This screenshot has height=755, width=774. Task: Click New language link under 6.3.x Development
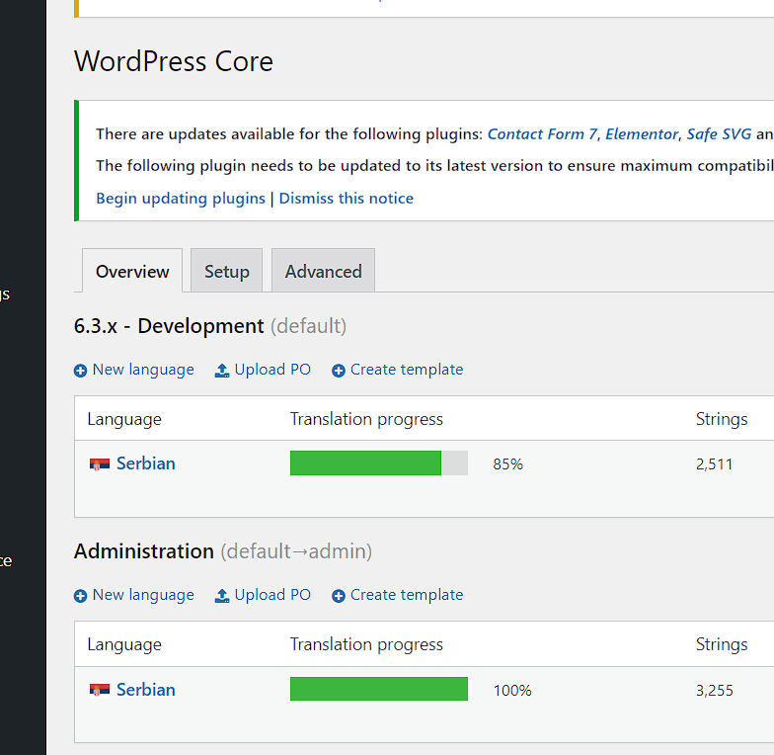click(x=143, y=370)
